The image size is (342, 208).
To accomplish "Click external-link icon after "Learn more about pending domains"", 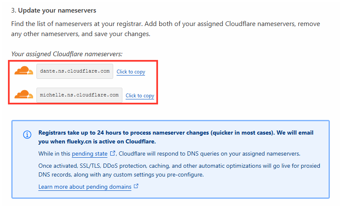I will [136, 186].
